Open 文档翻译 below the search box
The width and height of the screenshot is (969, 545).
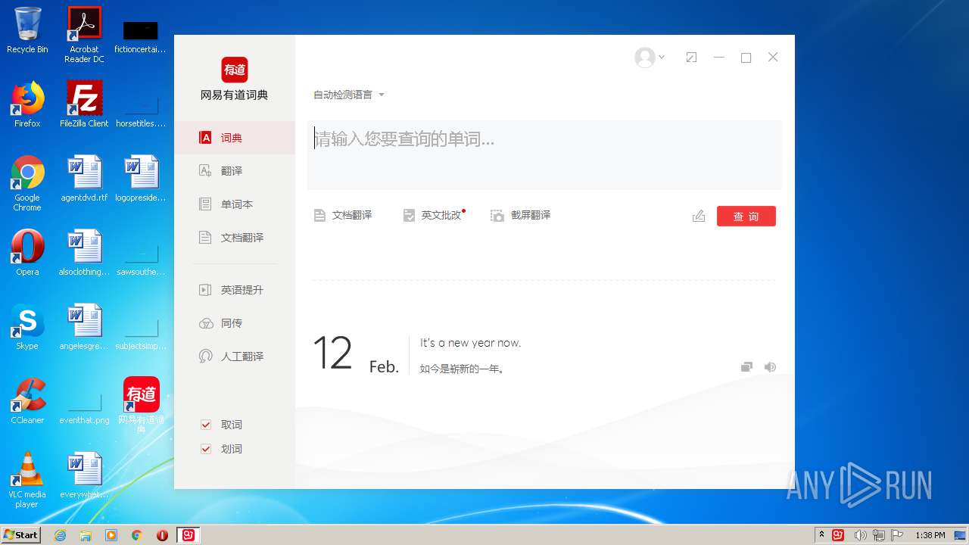[x=343, y=216]
